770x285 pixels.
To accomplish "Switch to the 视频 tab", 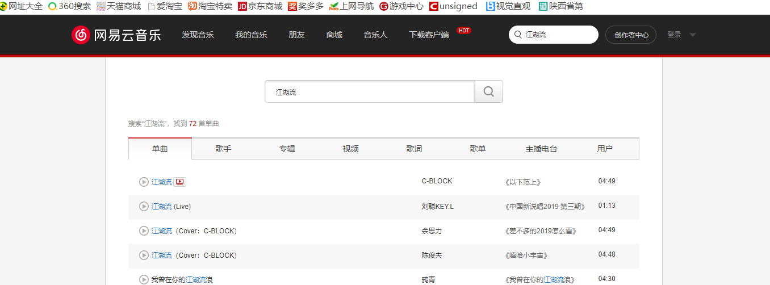I will [x=350, y=149].
